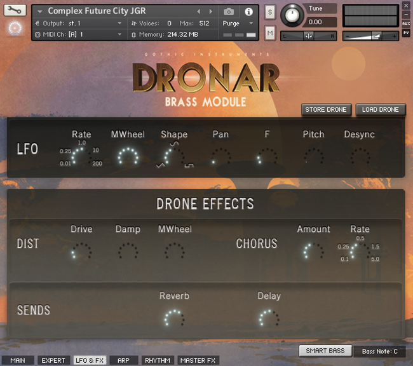Click the circular instrument icon below the wrench
The image size is (413, 366).
pos(15,29)
